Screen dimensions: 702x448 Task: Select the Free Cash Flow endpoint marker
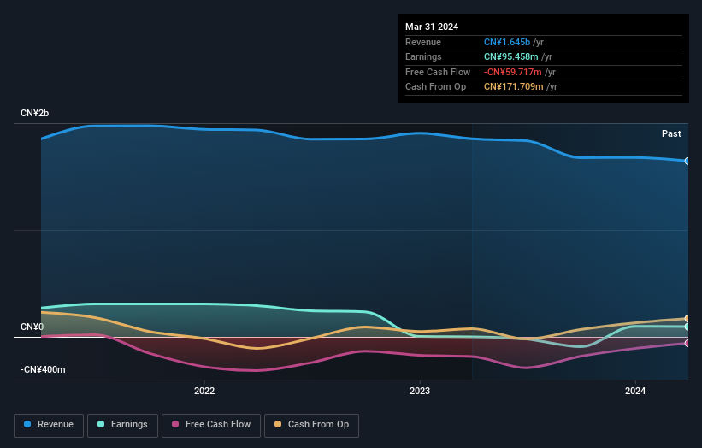(x=687, y=344)
